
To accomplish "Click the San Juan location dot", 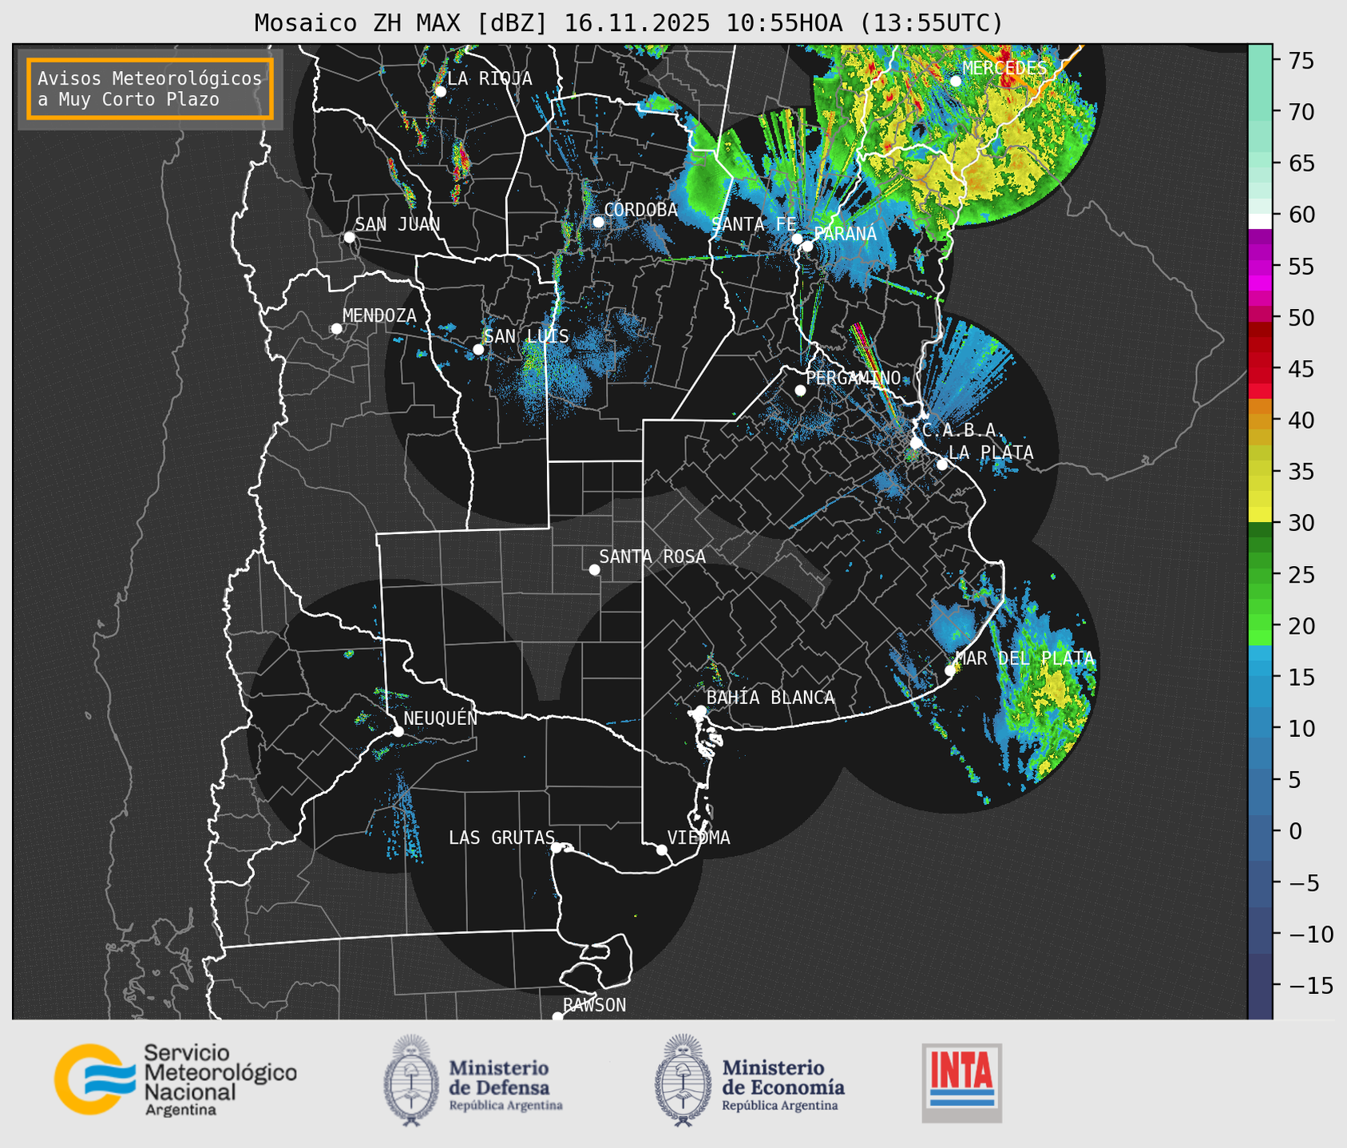I will [349, 237].
